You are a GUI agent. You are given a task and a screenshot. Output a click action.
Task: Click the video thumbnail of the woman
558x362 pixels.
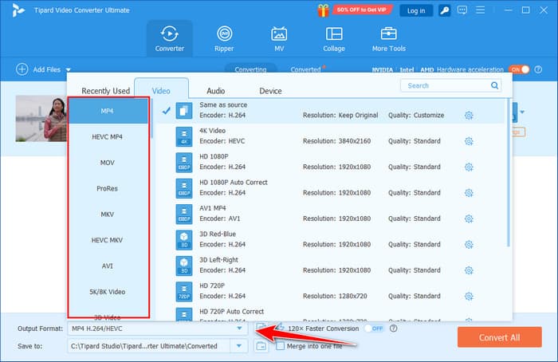tap(41, 119)
